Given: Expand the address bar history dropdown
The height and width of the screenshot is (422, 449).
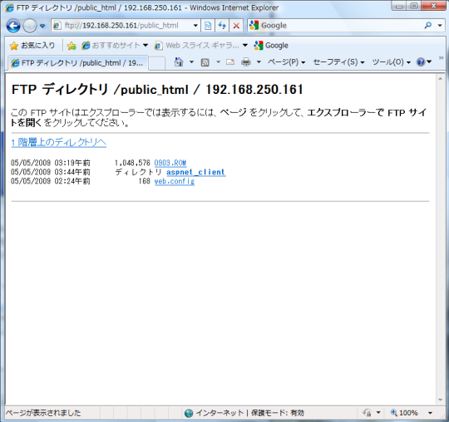Looking at the screenshot, I should point(195,26).
